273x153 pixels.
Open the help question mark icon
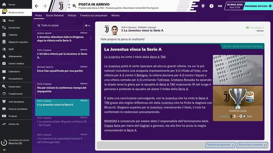pyautogui.click(x=211, y=6)
